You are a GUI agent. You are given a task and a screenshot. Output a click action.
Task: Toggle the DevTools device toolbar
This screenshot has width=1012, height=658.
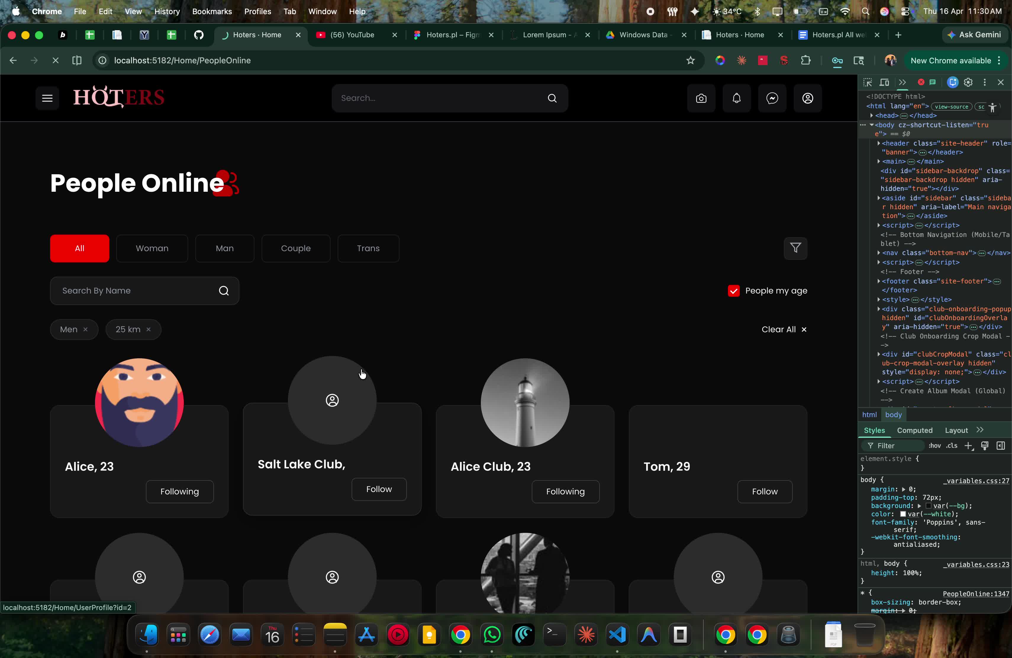884,83
